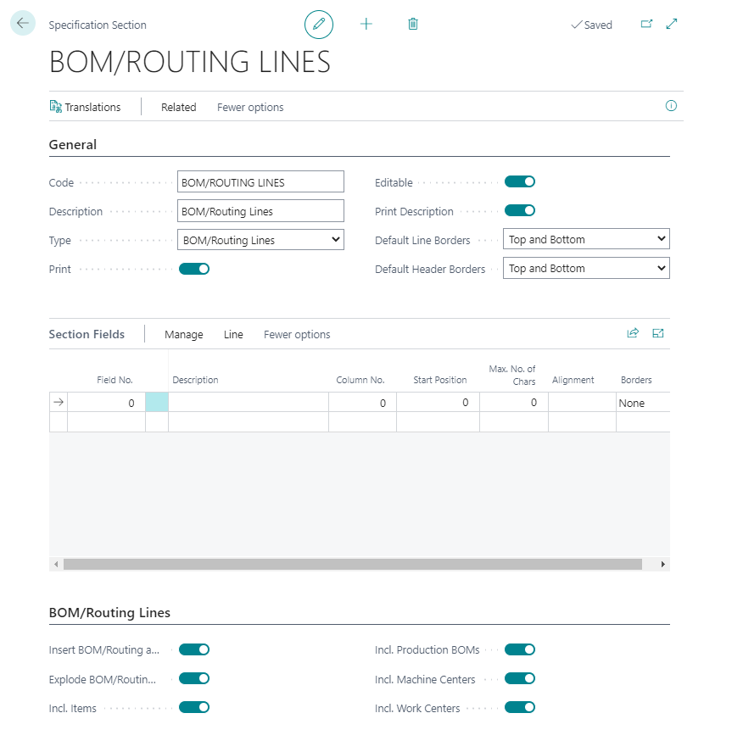Click Description cell in first grid row
This screenshot has width=732, height=741.
[249, 403]
